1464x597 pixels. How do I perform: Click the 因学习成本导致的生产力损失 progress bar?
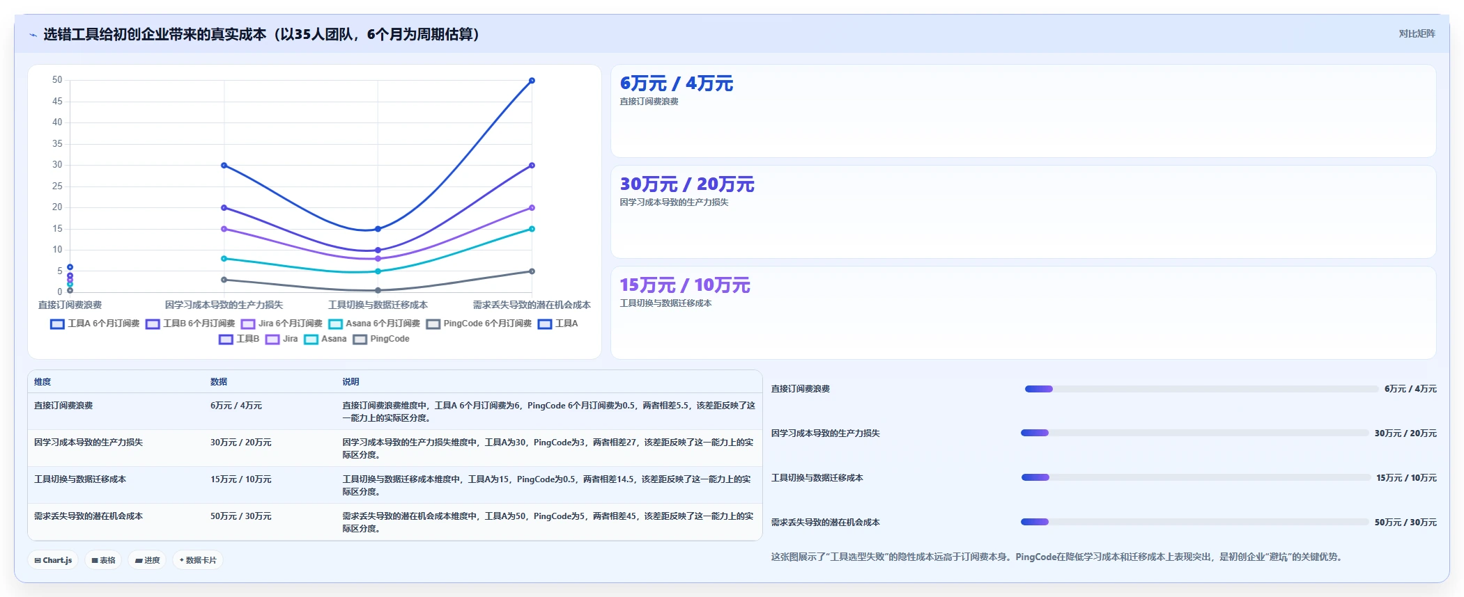pyautogui.click(x=1194, y=433)
